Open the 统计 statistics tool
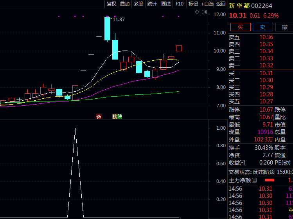Viewport: 293px width, 219px height. [152, 4]
